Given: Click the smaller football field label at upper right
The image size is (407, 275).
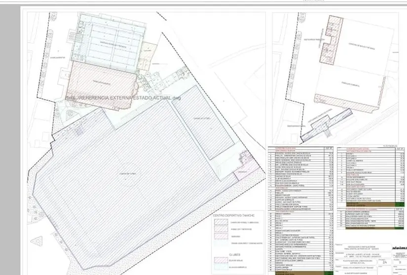Looking at the screenshot, I should tap(206, 119).
